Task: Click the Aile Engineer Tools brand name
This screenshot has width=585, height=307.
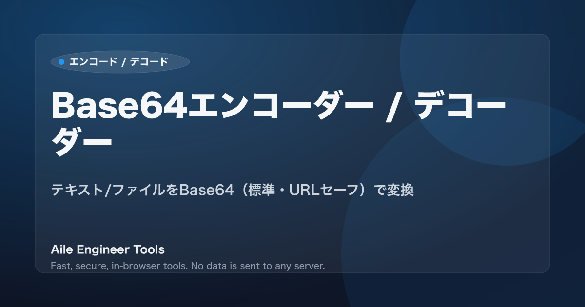Action: (x=108, y=249)
